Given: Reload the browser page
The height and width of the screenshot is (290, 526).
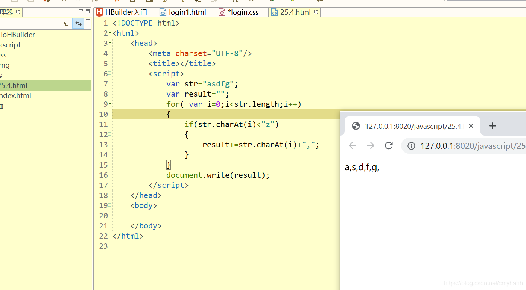Looking at the screenshot, I should 389,145.
